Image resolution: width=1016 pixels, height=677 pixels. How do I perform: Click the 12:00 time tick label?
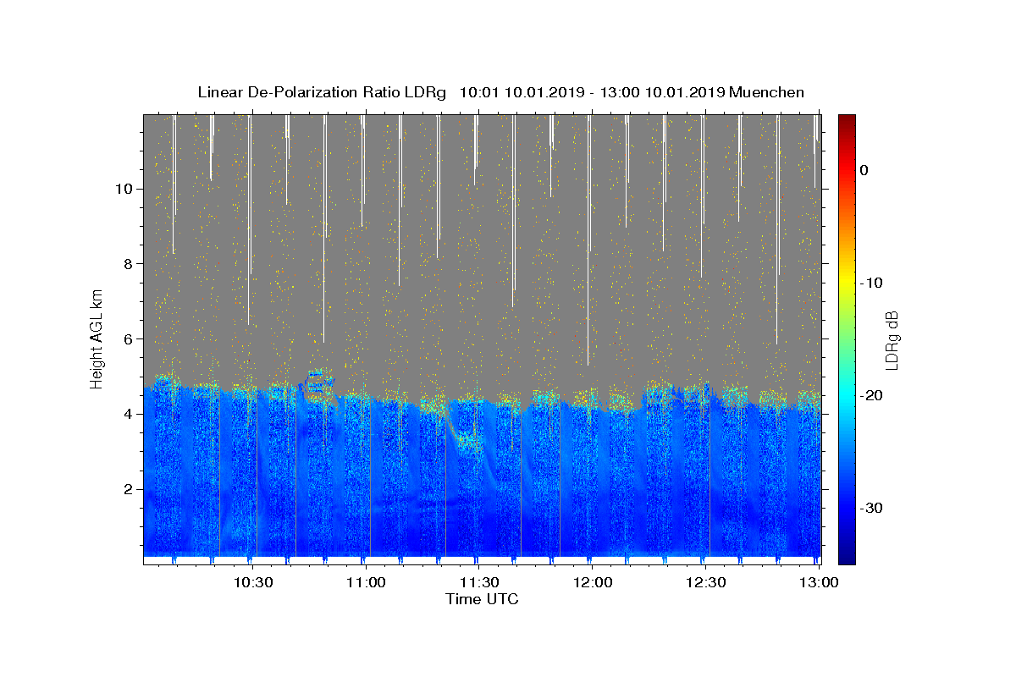(x=593, y=582)
